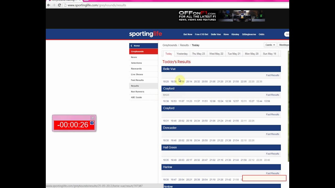
Task: Open Belle Vue Fast Results
Action: point(272,75)
